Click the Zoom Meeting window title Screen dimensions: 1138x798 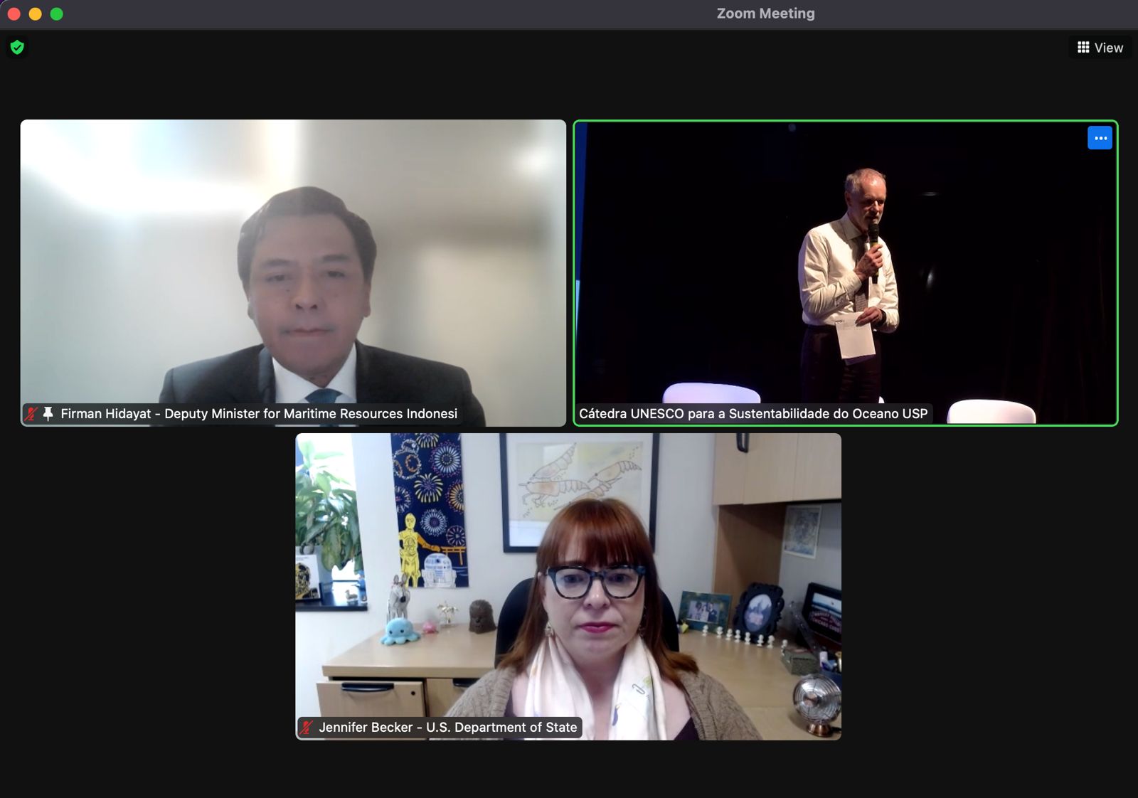765,14
